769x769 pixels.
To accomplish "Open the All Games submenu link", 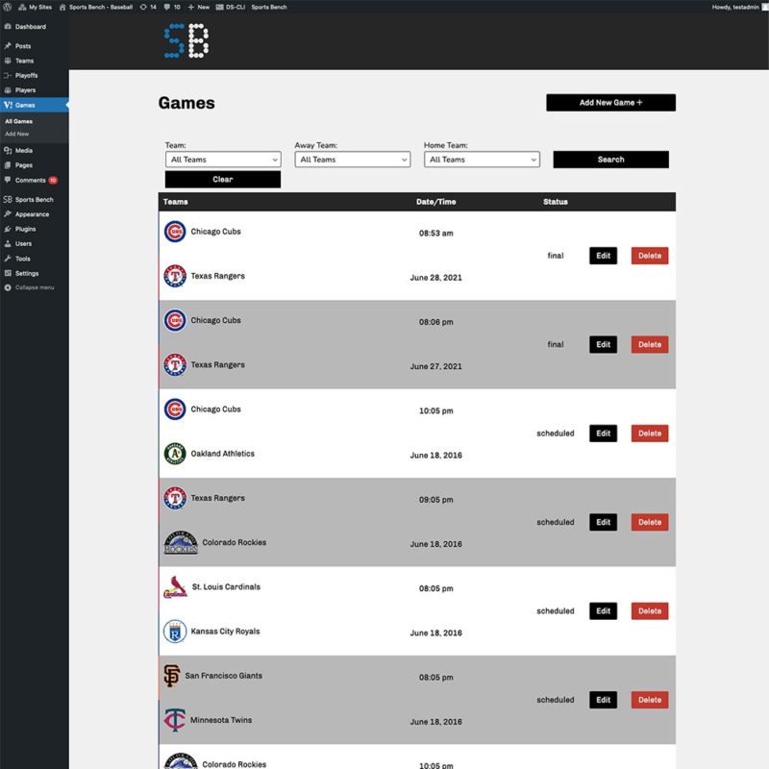I will click(x=18, y=121).
